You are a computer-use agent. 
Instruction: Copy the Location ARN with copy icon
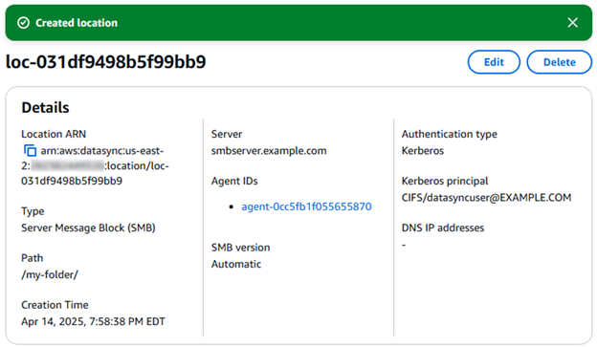point(30,151)
